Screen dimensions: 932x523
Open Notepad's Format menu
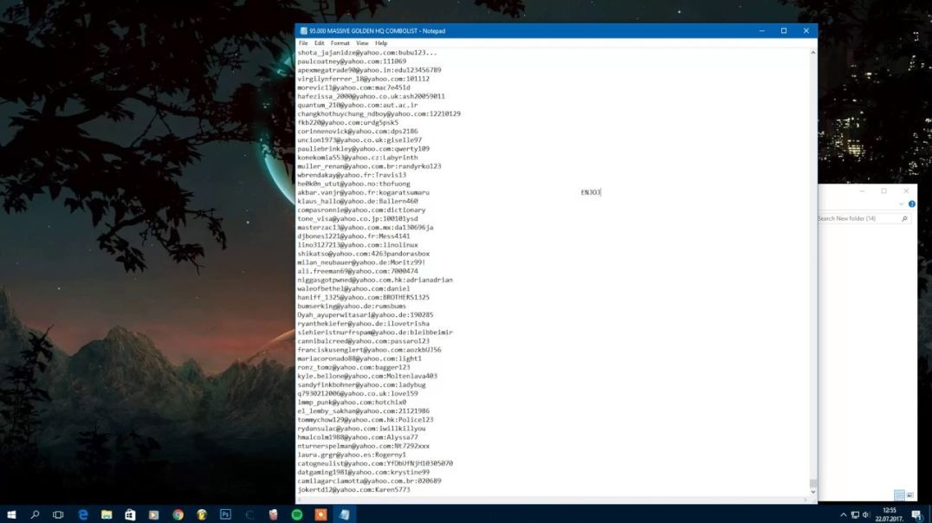(340, 43)
